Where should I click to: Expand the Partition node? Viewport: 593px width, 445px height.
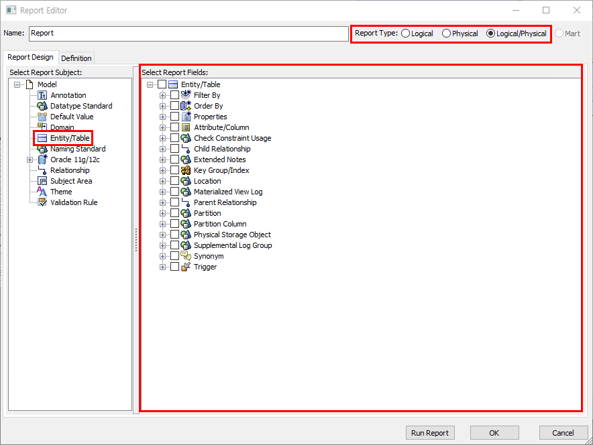(162, 213)
